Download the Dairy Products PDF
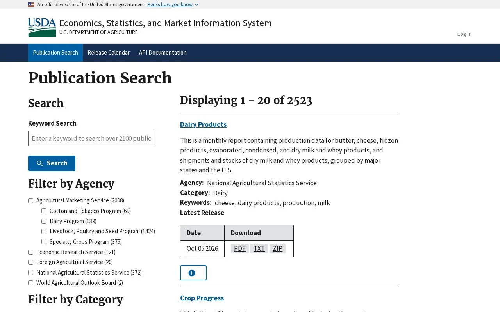 click(x=240, y=248)
